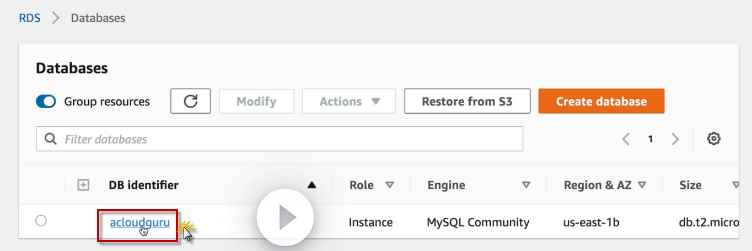Go to previous page arrow
The image size is (752, 251).
click(x=626, y=139)
